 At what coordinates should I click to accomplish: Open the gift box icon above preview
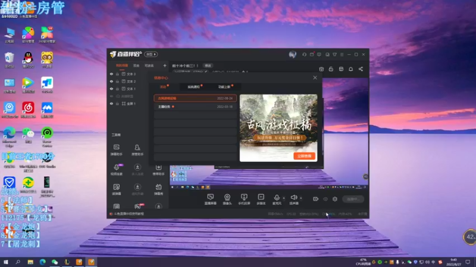coord(321,69)
